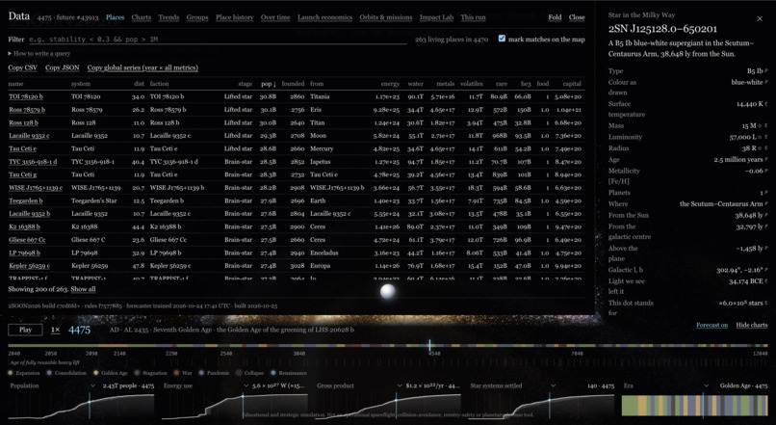Click the timeline marker at year 4475
This screenshot has height=425, width=776.
pos(429,345)
